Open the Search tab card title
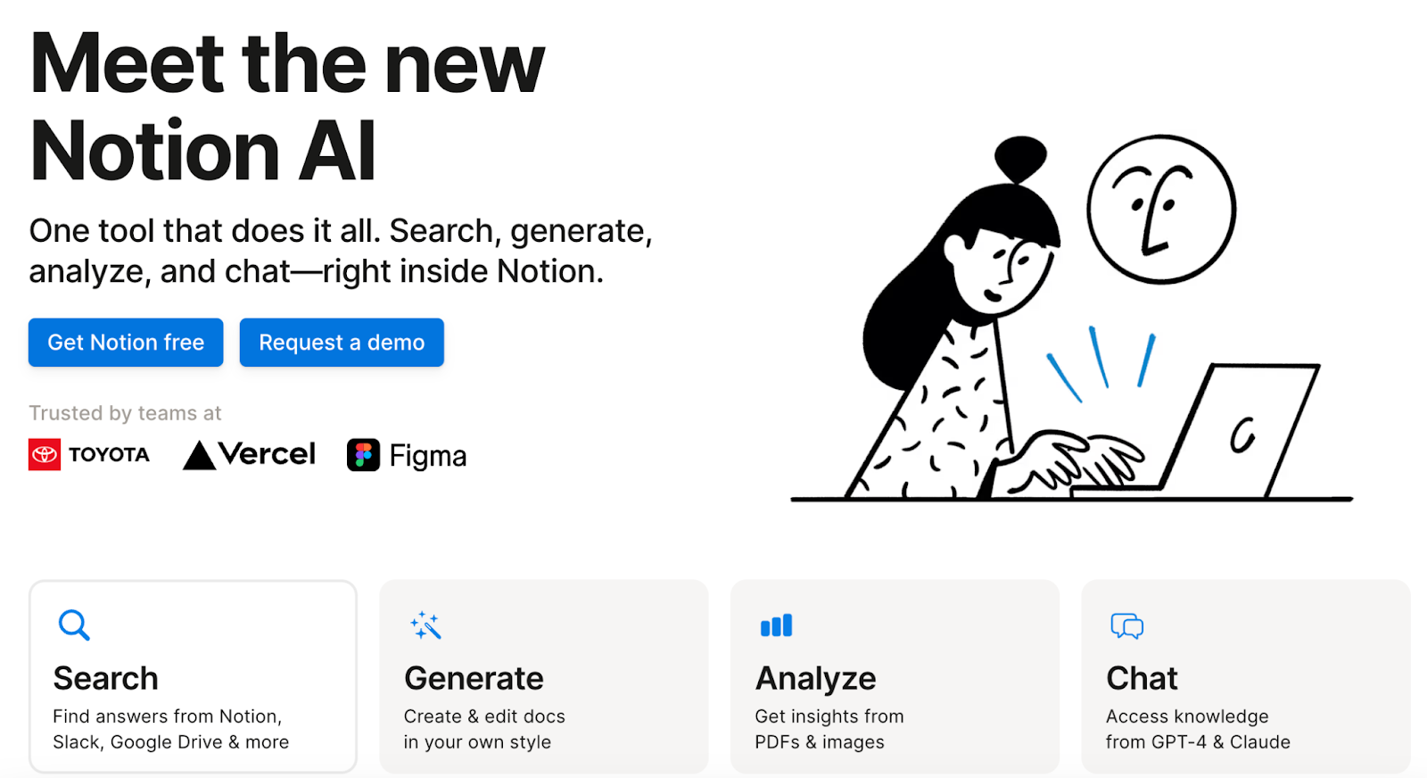The image size is (1427, 778). (105, 679)
